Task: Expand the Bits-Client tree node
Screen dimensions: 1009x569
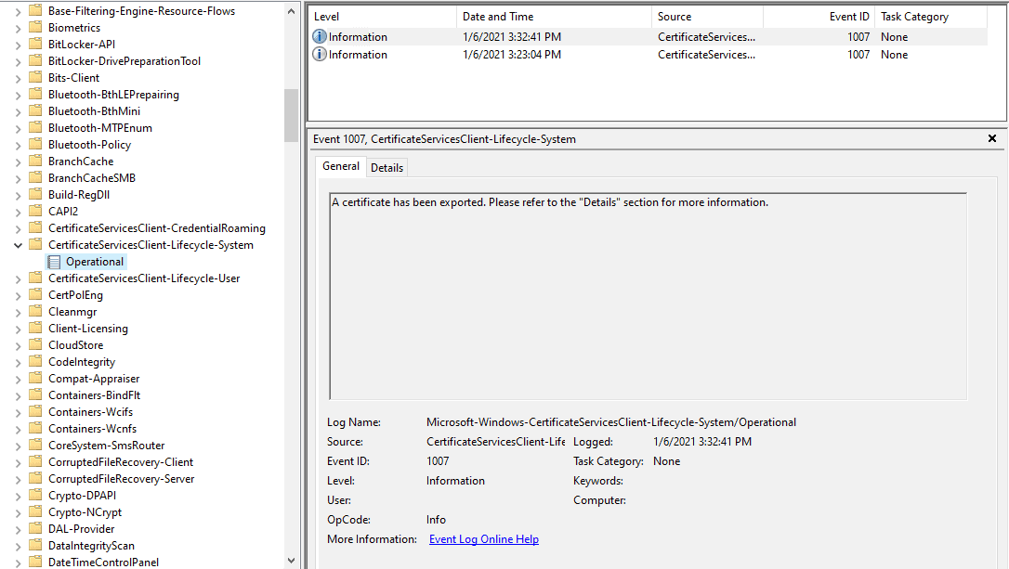Action: [x=19, y=77]
